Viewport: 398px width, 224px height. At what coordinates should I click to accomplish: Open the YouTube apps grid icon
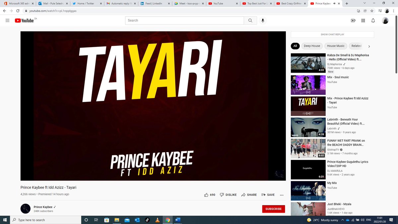[x=363, y=20]
